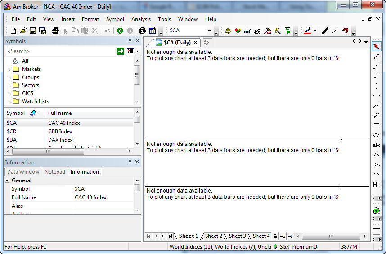
Task: Select the ellipse drawing tool
Action: click(x=377, y=136)
